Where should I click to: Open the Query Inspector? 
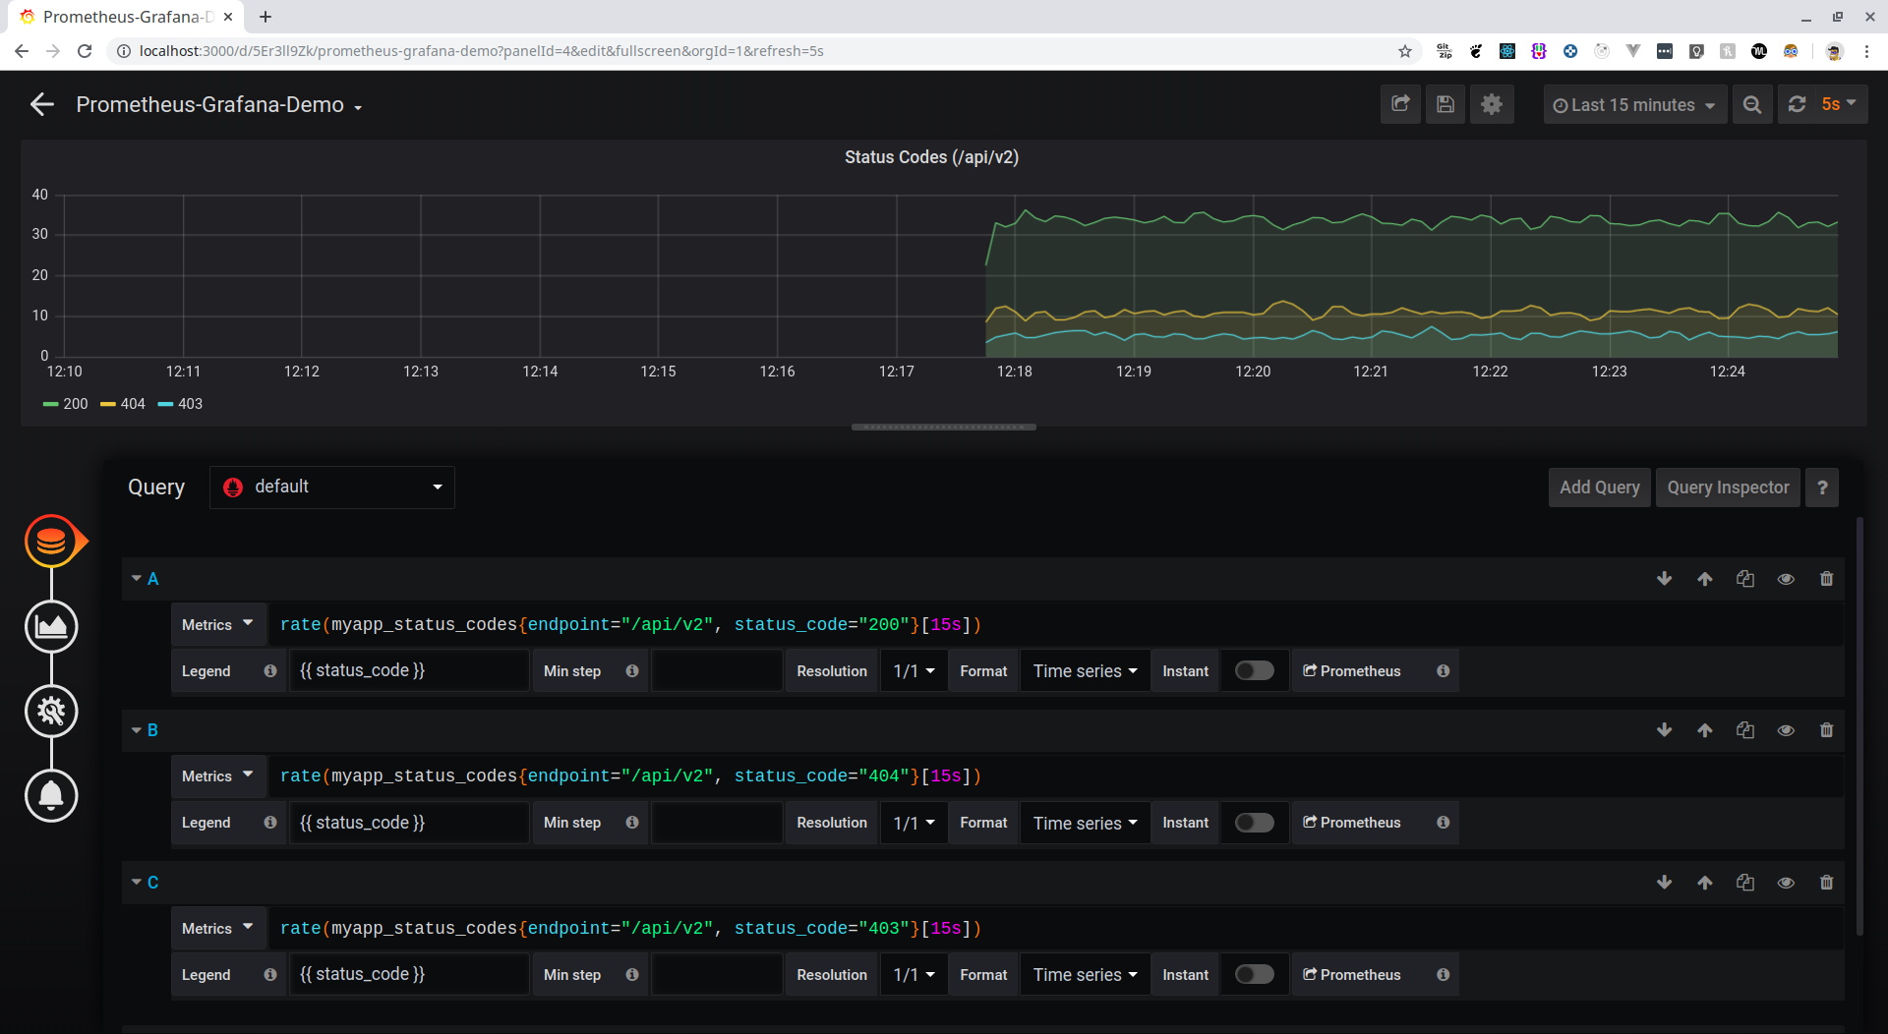[x=1728, y=487]
